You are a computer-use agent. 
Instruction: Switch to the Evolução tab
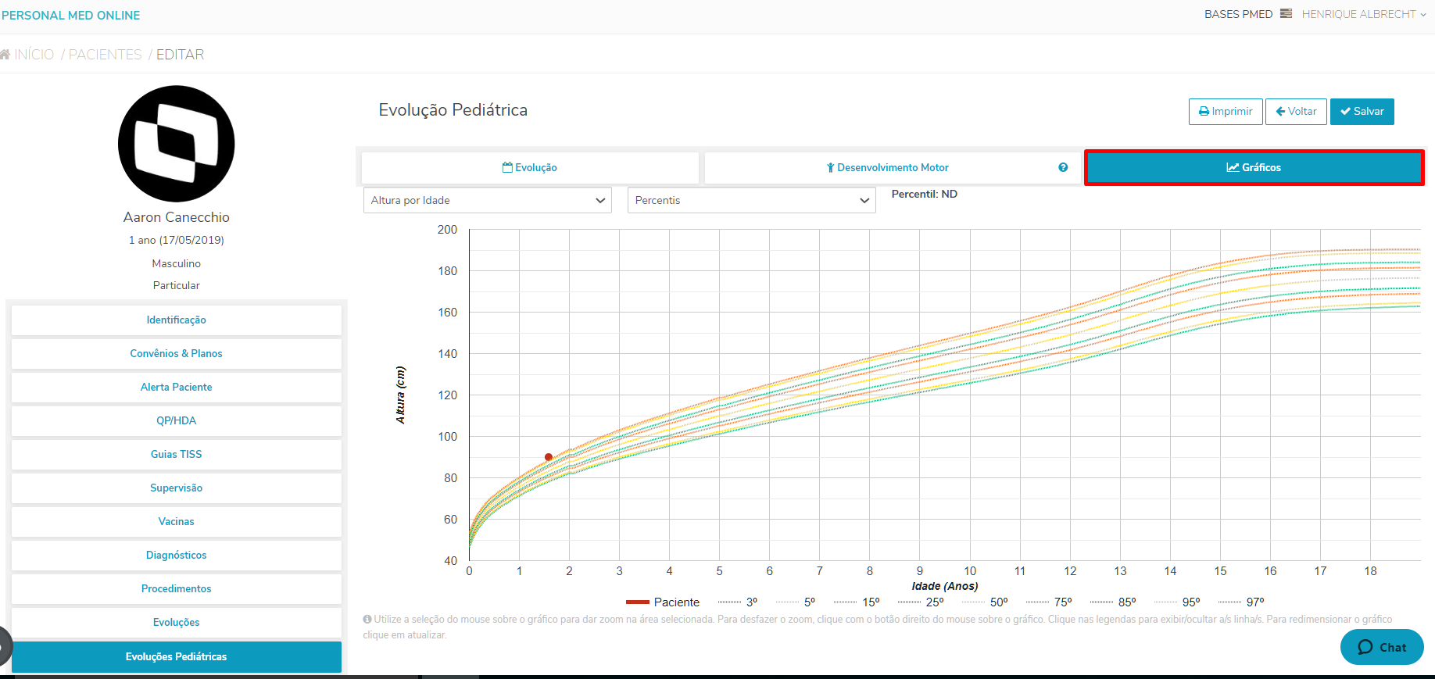point(530,167)
